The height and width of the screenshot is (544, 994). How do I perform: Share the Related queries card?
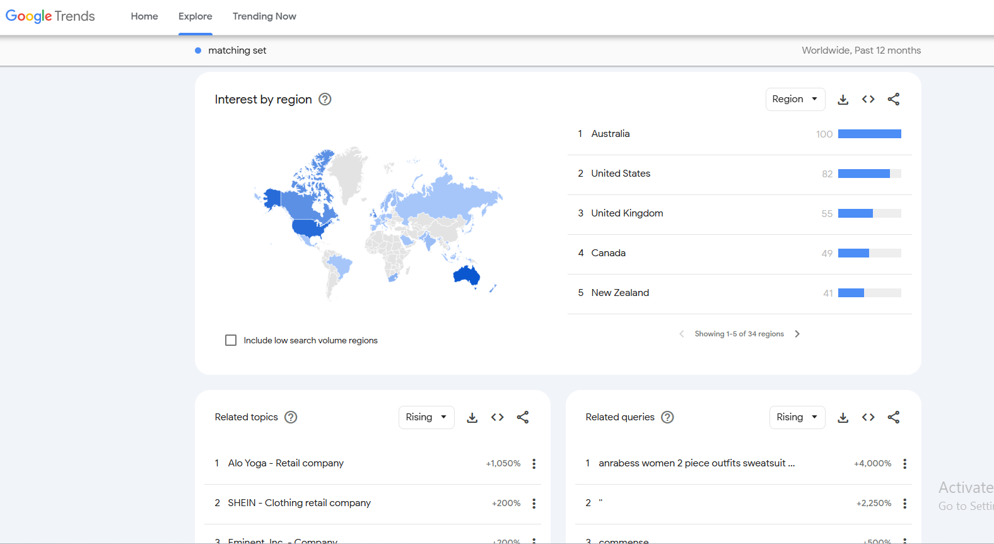[893, 417]
